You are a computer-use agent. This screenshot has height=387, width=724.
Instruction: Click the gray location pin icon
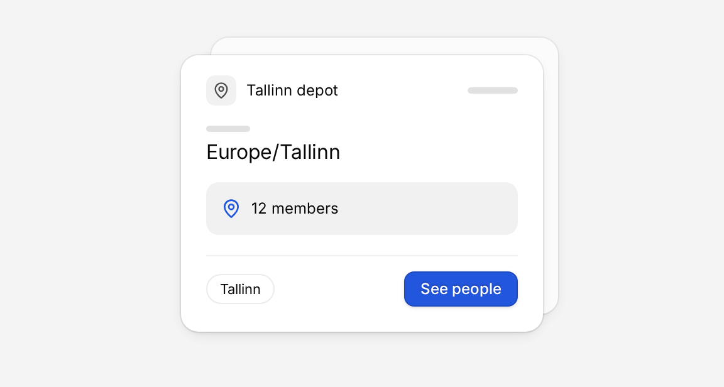(x=221, y=90)
